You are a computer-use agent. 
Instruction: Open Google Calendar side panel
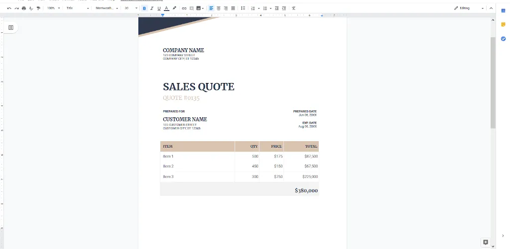pyautogui.click(x=503, y=11)
